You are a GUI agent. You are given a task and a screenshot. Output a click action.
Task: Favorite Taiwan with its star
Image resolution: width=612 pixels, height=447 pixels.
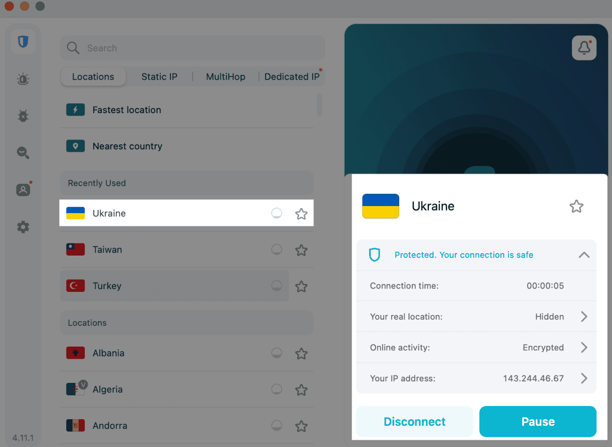coord(301,250)
